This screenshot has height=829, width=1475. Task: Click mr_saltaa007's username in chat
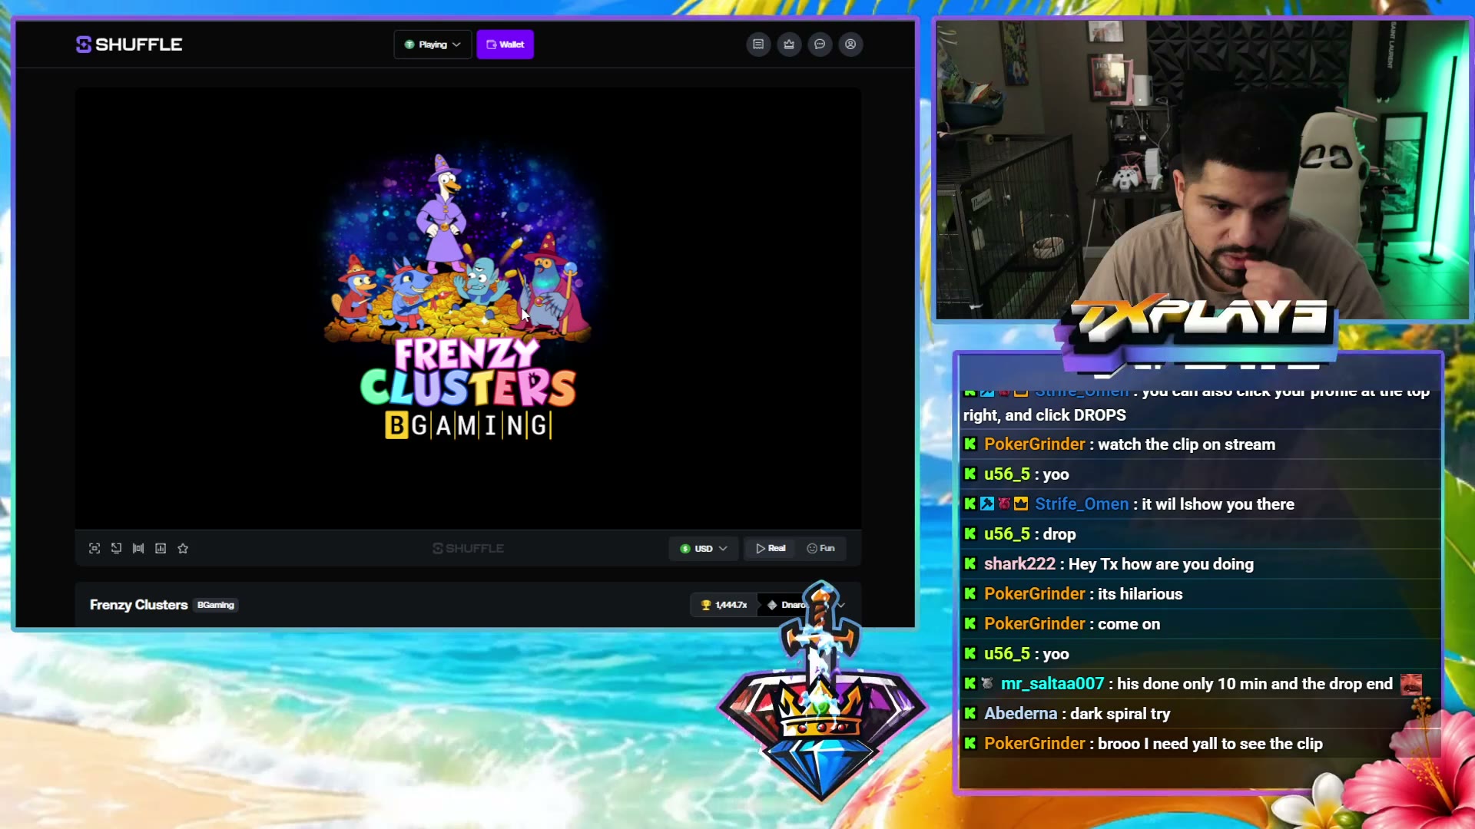(x=1052, y=684)
